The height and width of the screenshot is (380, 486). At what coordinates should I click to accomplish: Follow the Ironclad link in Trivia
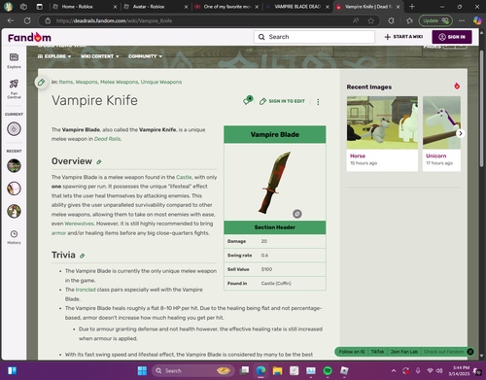tap(86, 290)
